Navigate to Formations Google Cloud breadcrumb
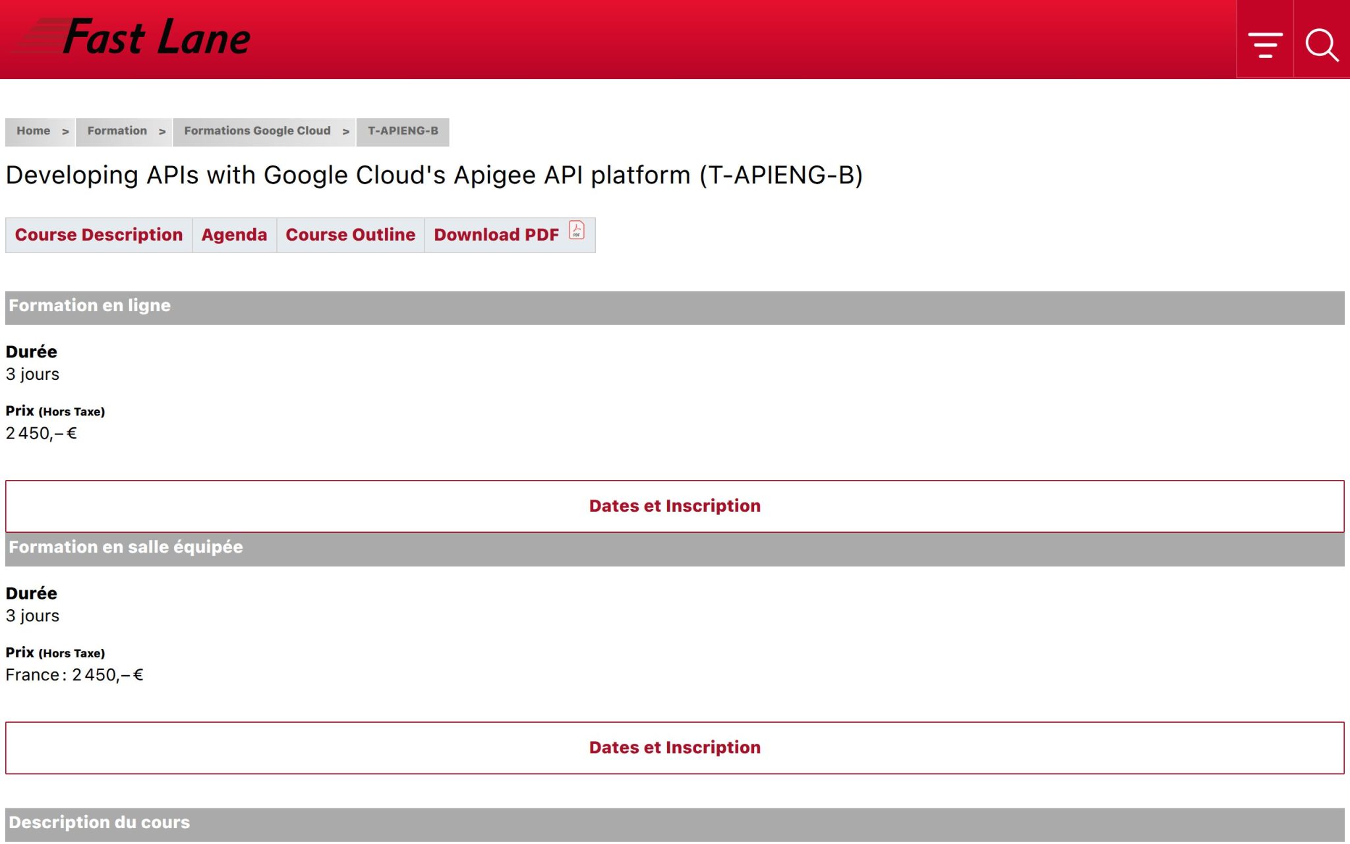Image resolution: width=1350 pixels, height=844 pixels. point(257,131)
